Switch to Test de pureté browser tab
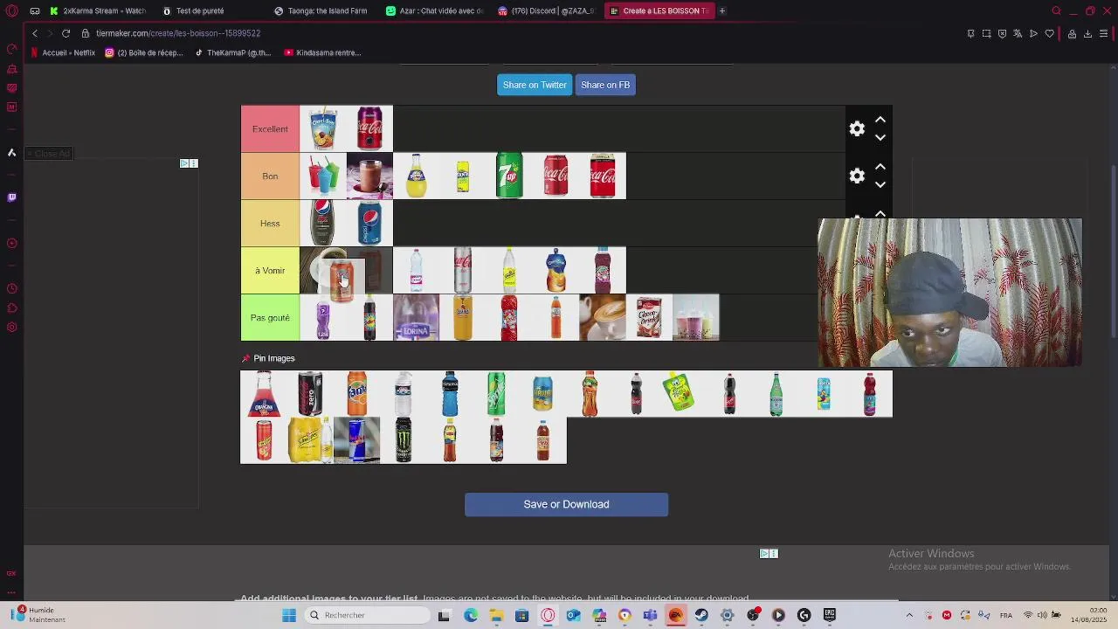The width and height of the screenshot is (1118, 629). [199, 10]
